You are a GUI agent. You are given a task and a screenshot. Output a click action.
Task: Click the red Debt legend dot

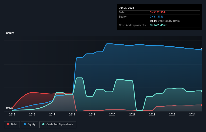[8, 124]
